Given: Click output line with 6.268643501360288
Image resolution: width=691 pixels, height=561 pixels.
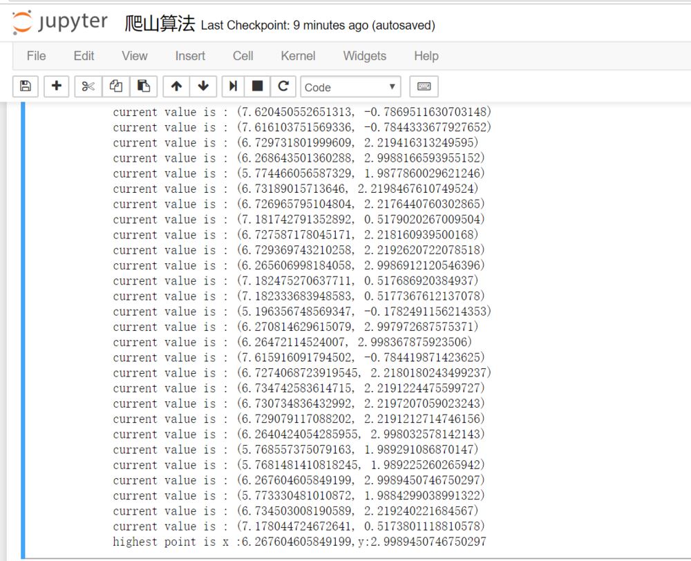Looking at the screenshot, I should click(299, 158).
